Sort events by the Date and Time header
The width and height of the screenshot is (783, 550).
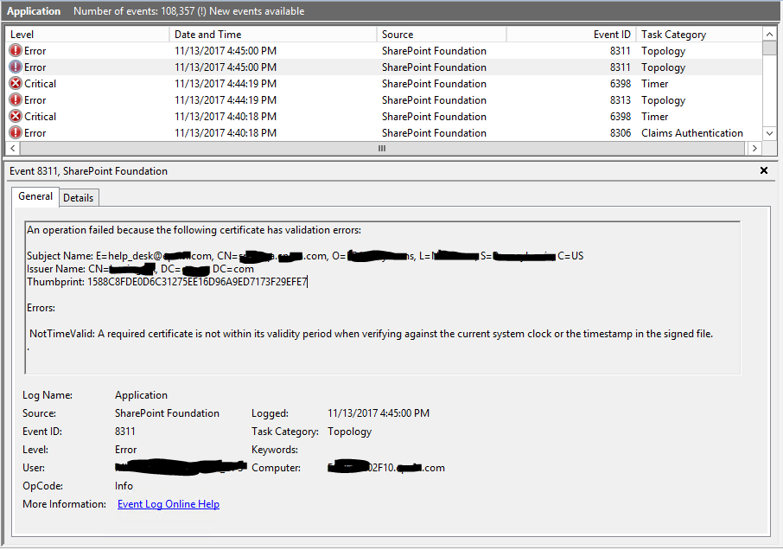point(273,35)
